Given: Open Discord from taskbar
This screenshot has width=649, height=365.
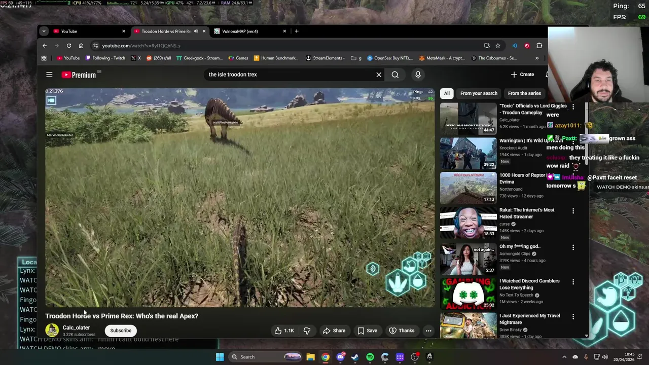Looking at the screenshot, I should 340,357.
